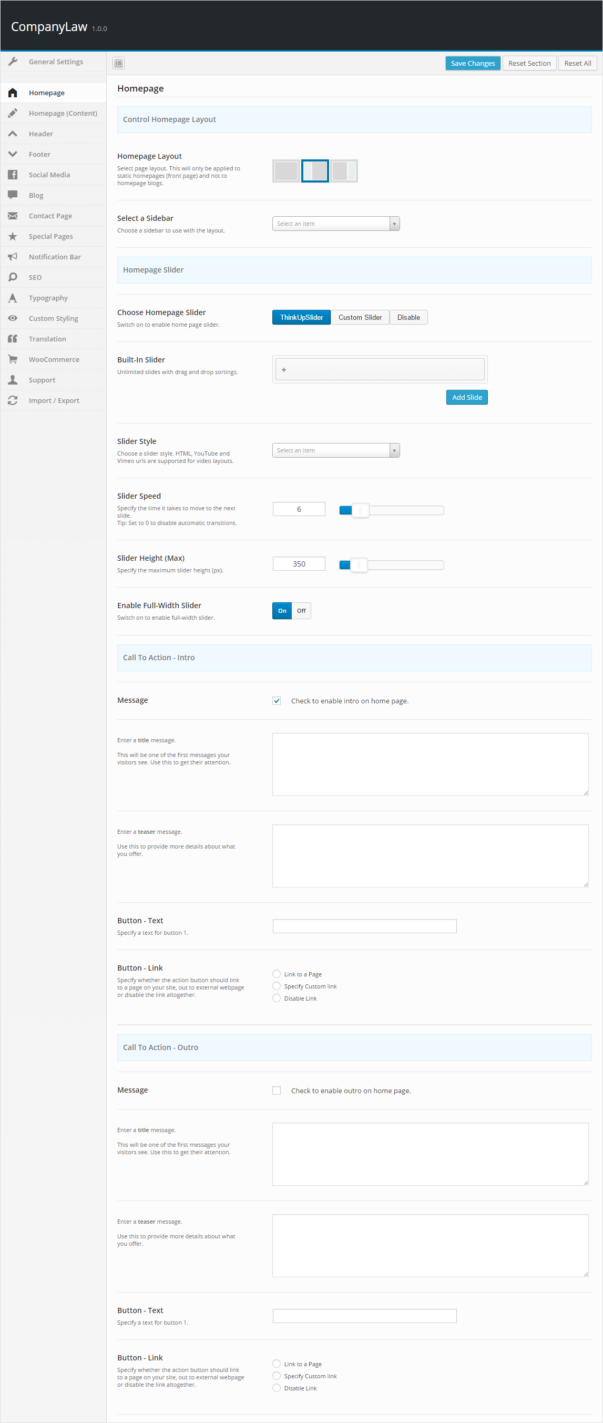Click the Save Changes button
603x1423 pixels.
tap(472, 63)
